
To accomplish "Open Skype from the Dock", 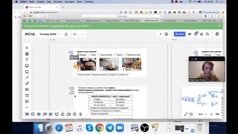I will click(89, 128).
